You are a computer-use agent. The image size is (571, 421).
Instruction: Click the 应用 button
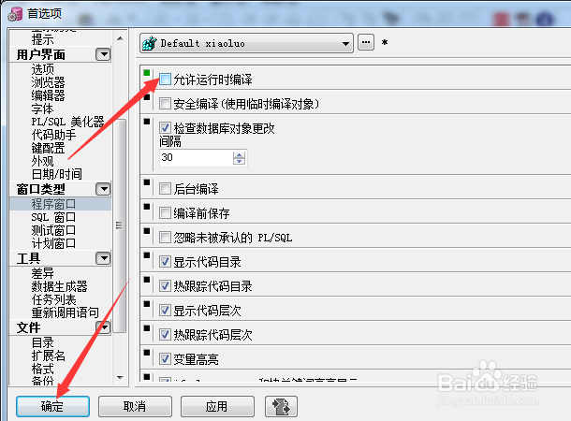point(217,406)
